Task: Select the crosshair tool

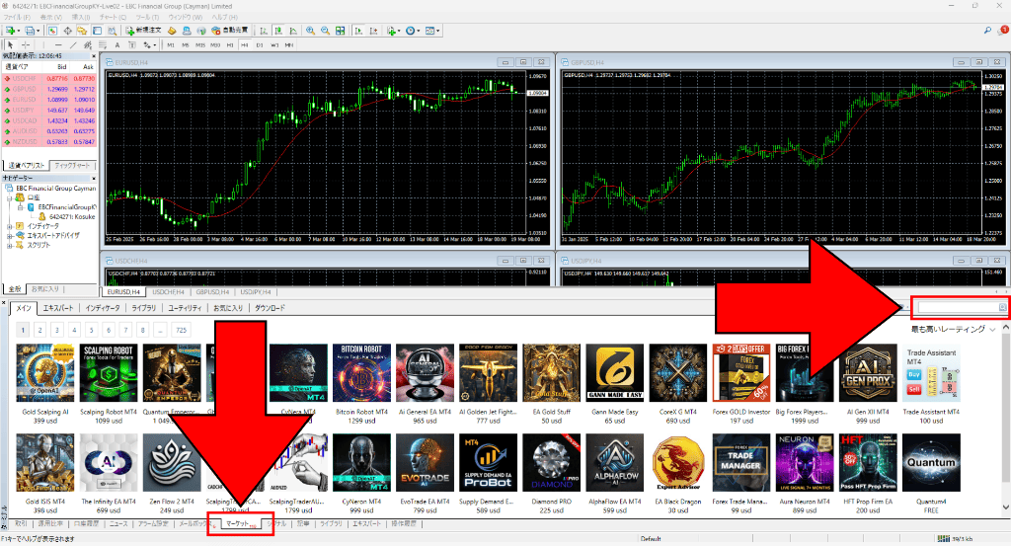Action: pos(26,45)
